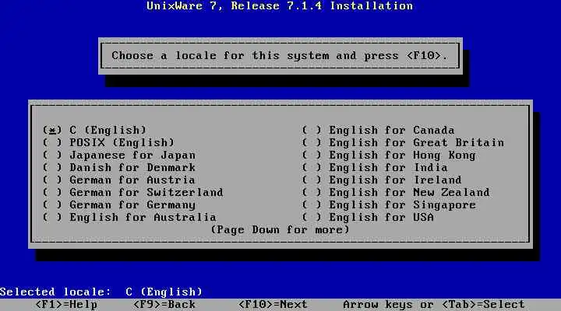
Task: Go back via <F9>=Back hint
Action: 164,305
